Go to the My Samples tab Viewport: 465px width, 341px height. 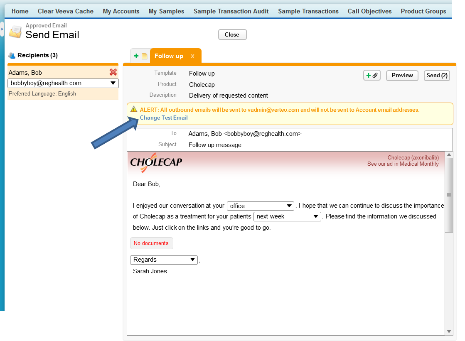tap(166, 11)
